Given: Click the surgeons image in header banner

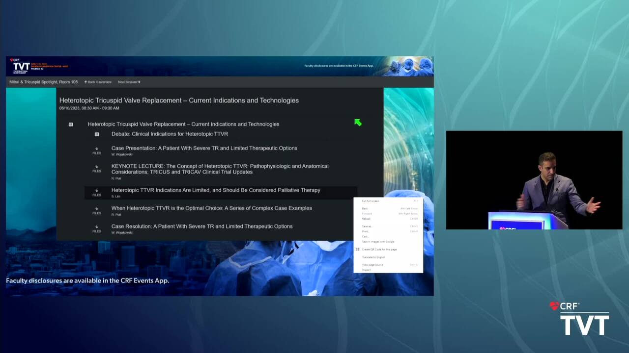Looking at the screenshot, I should coord(408,66).
